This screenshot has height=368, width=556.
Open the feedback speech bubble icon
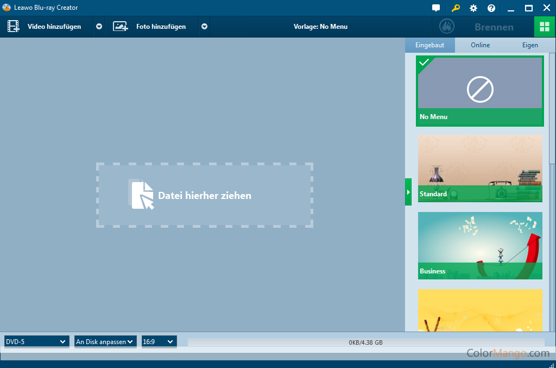click(x=436, y=8)
